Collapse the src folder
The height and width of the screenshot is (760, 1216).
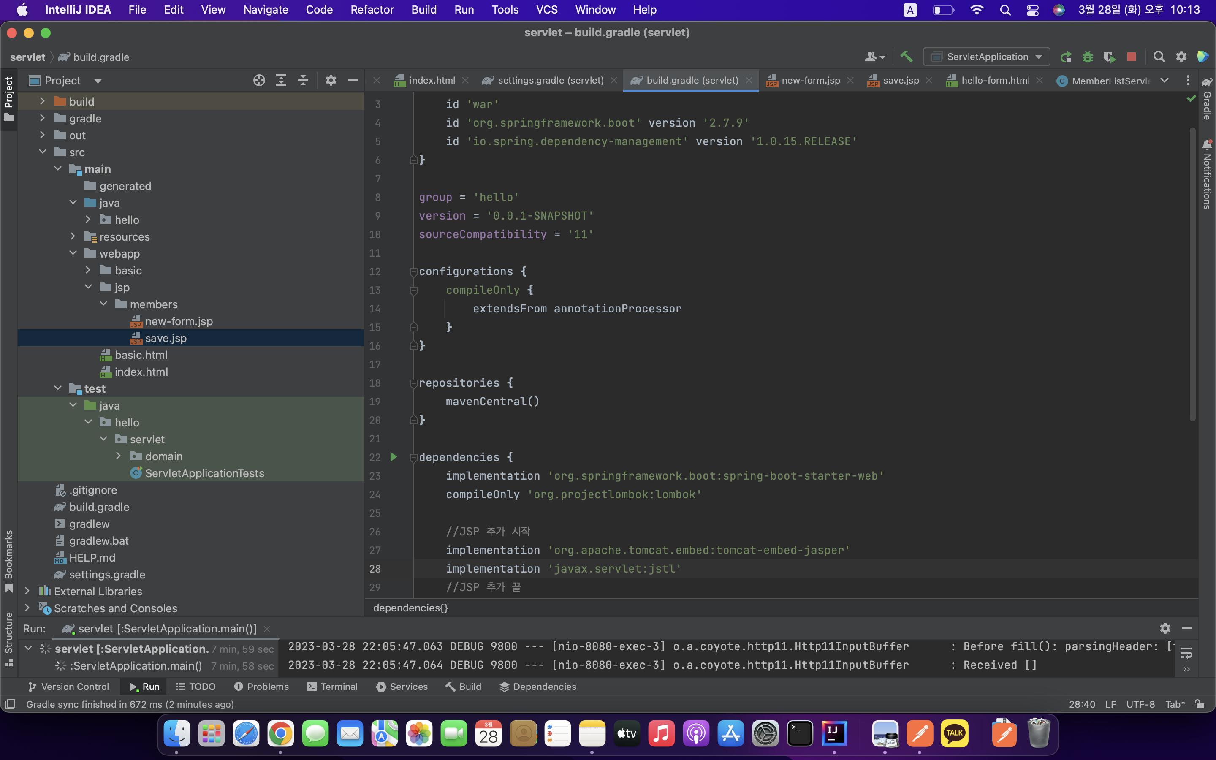[x=43, y=152]
